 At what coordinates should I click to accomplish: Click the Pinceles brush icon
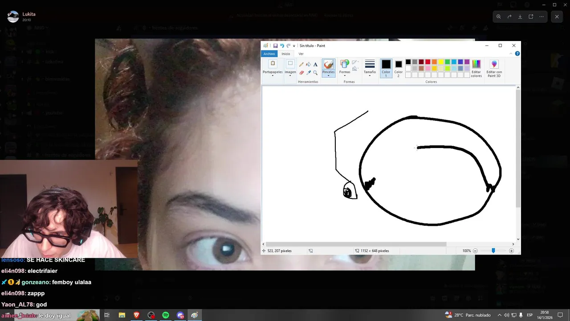pos(328,64)
